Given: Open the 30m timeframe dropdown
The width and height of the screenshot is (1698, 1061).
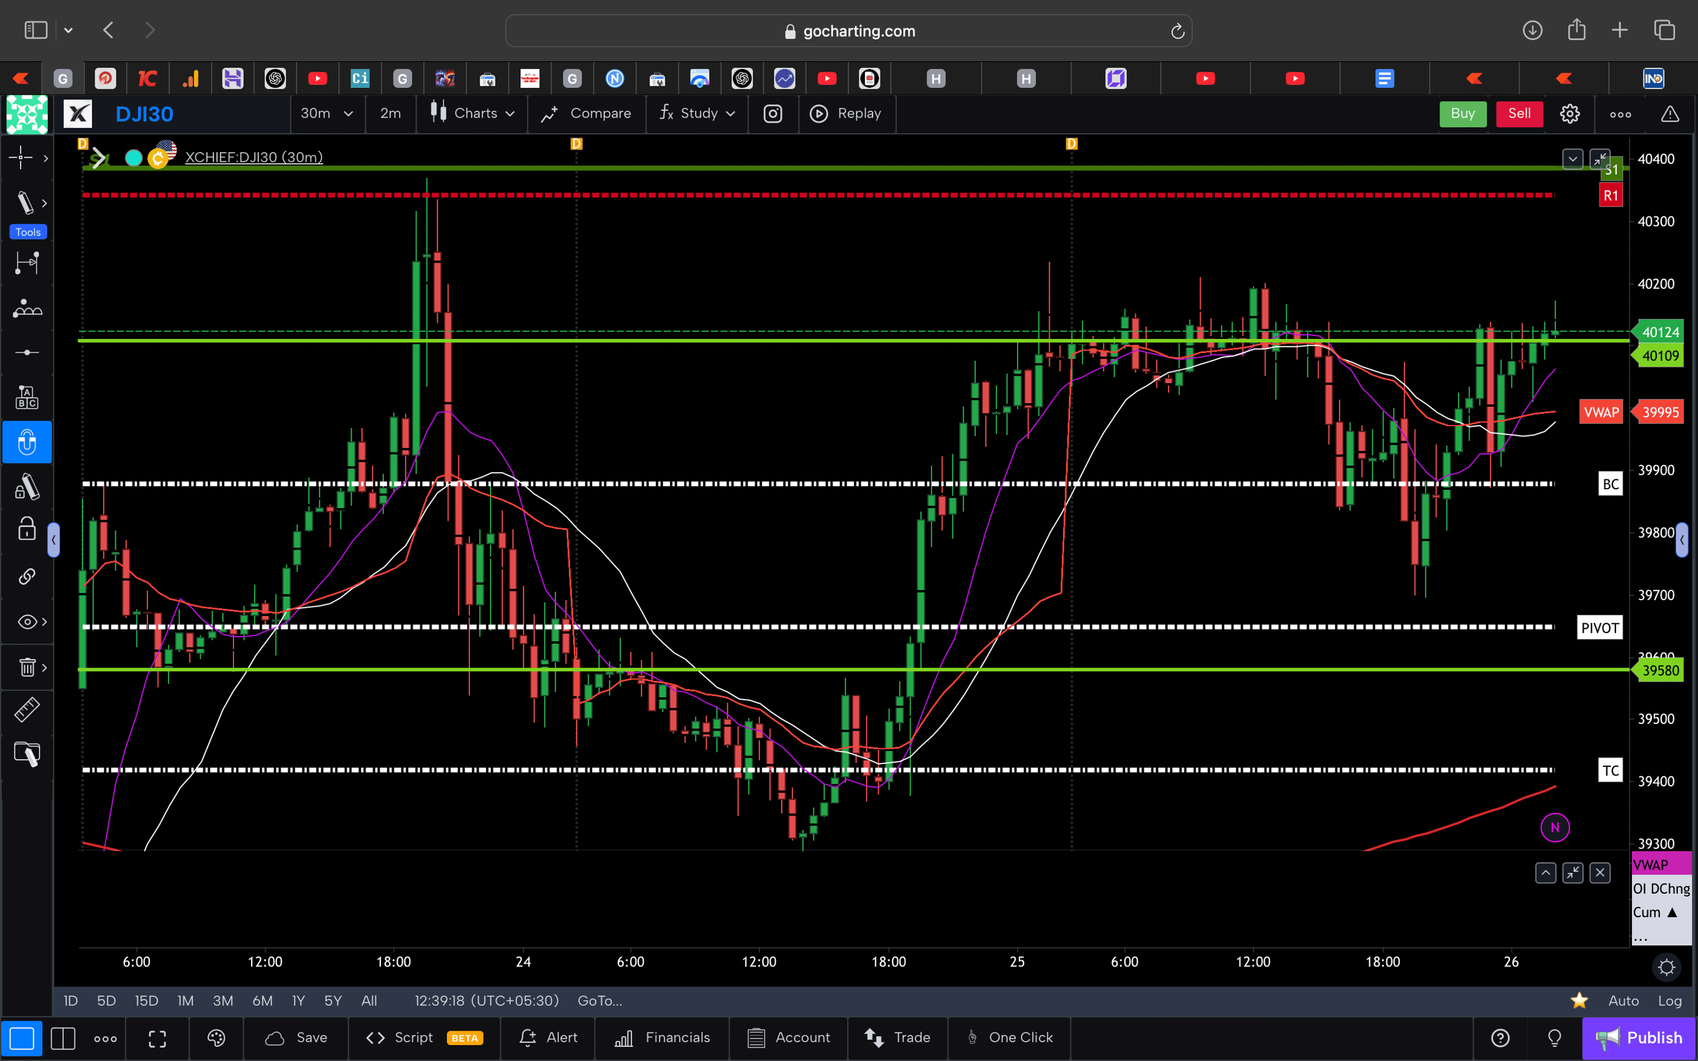Looking at the screenshot, I should click(327, 114).
